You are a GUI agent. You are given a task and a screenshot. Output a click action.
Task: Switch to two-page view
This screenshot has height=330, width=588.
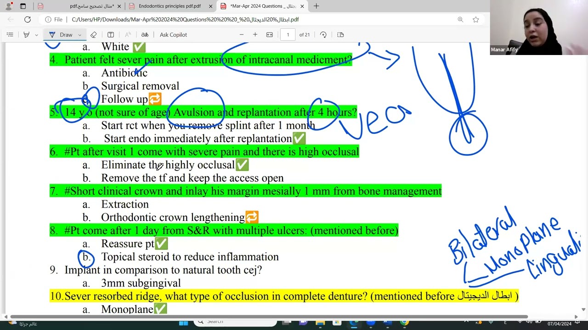[340, 35]
